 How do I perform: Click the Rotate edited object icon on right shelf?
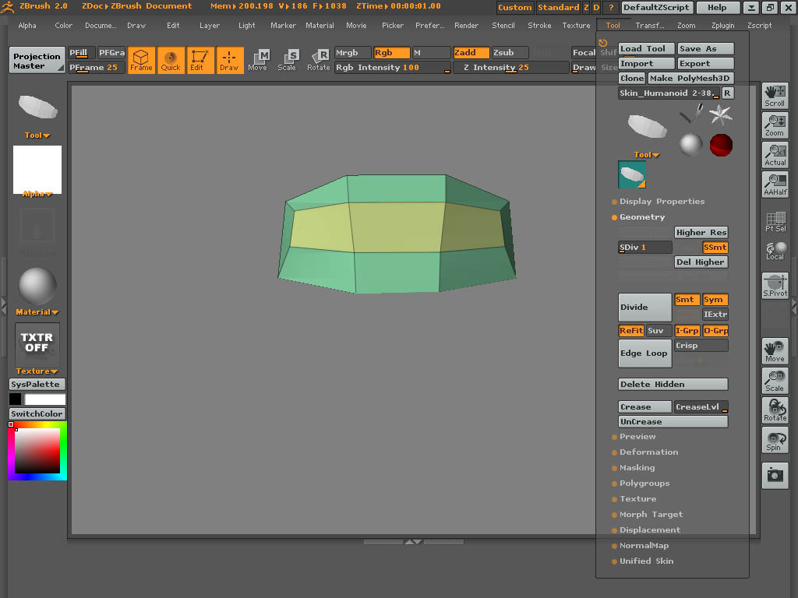click(x=775, y=410)
